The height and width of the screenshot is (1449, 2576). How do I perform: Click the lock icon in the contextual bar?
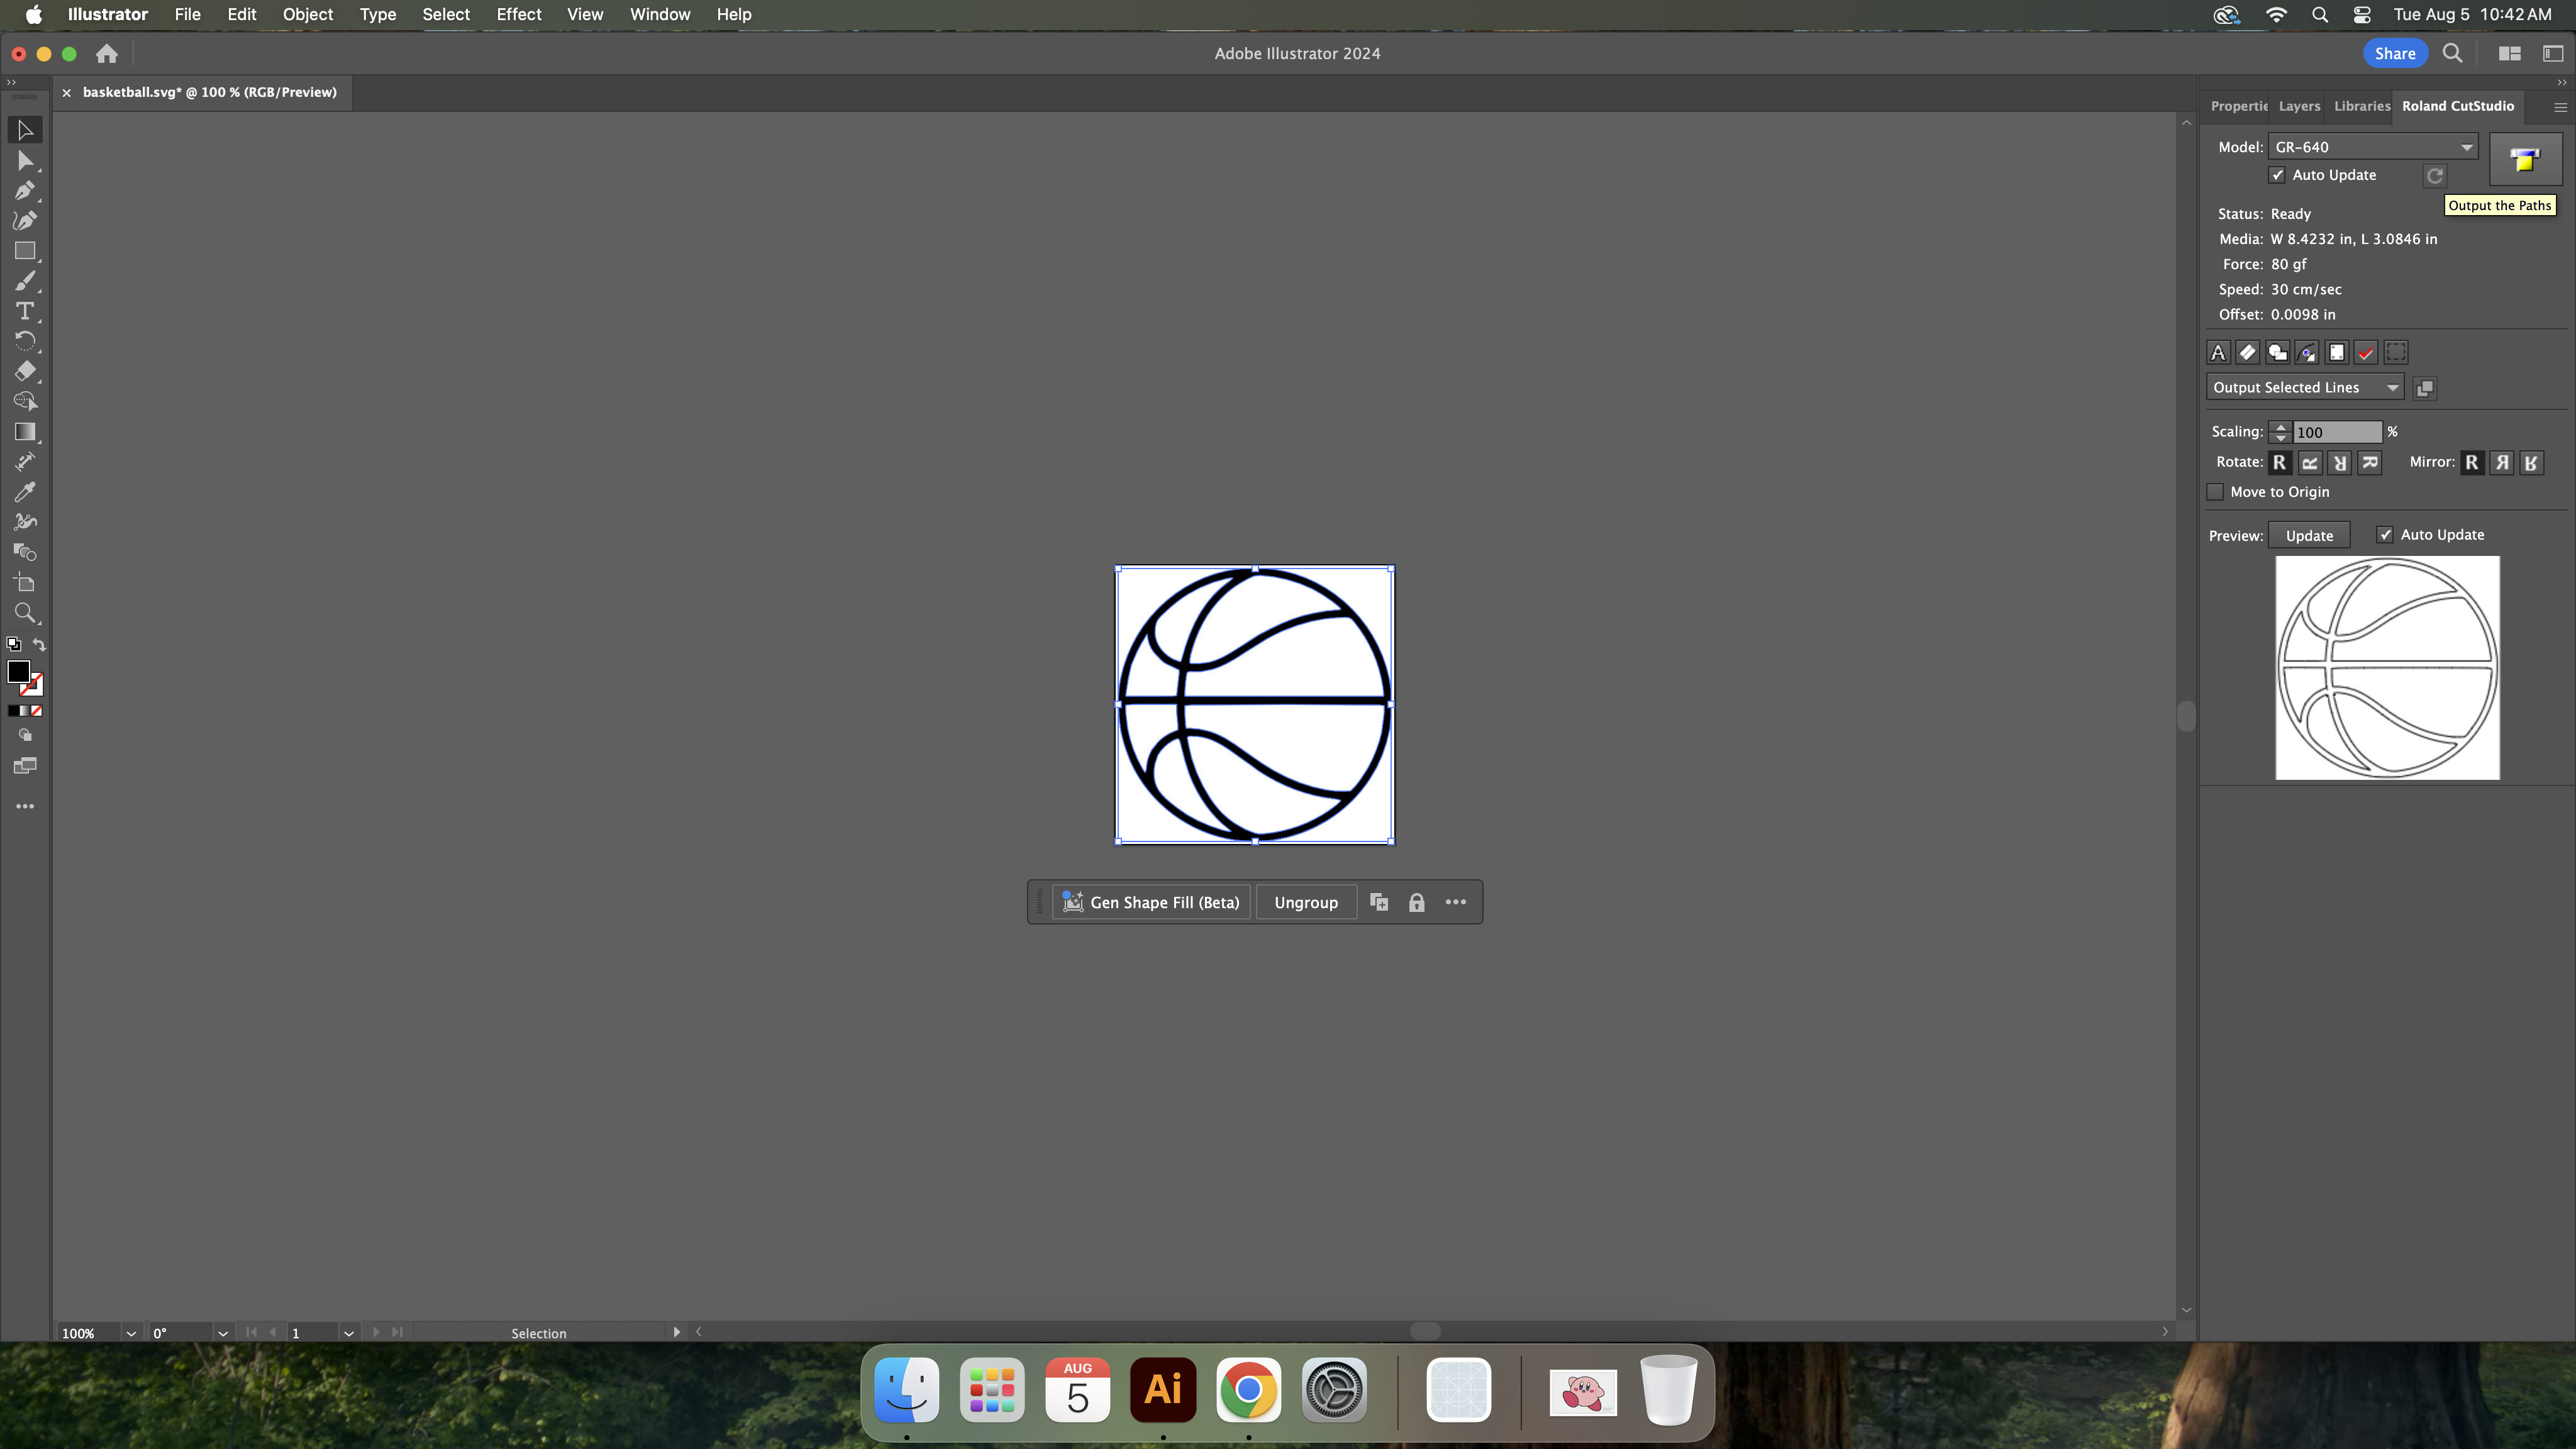[x=1416, y=903]
